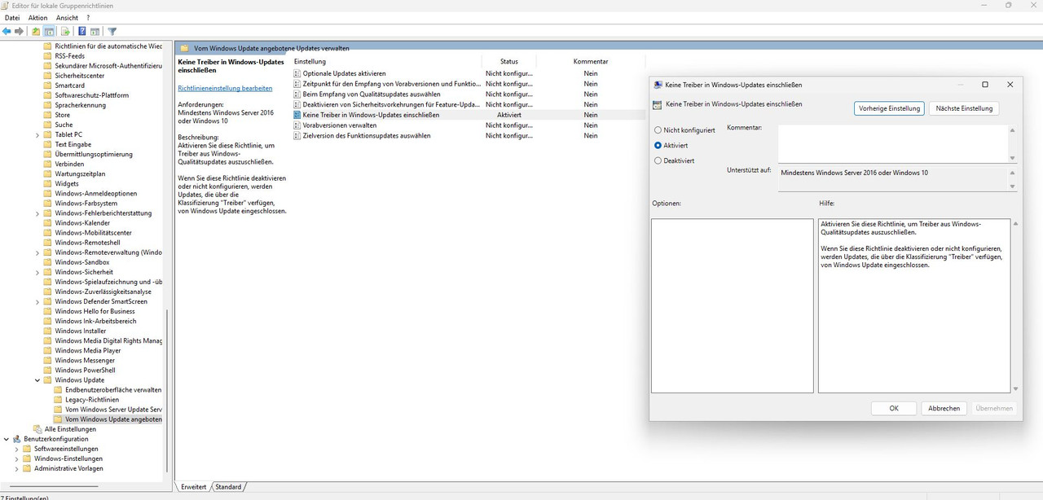The image size is (1043, 500).
Task: Click the policy icon beside 'Vorabversionen verwalten'
Action: (297, 125)
